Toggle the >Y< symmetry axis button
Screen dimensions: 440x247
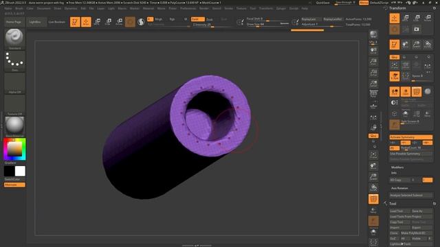pyautogui.click(x=406, y=143)
